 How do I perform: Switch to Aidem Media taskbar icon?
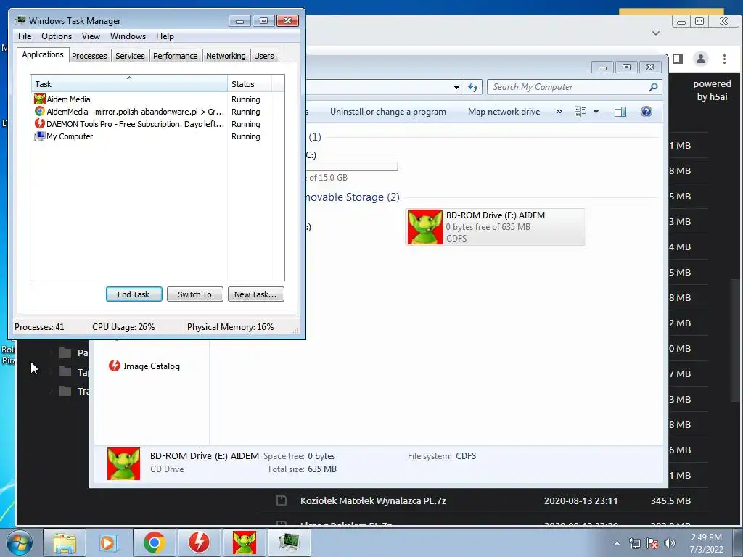click(x=244, y=542)
